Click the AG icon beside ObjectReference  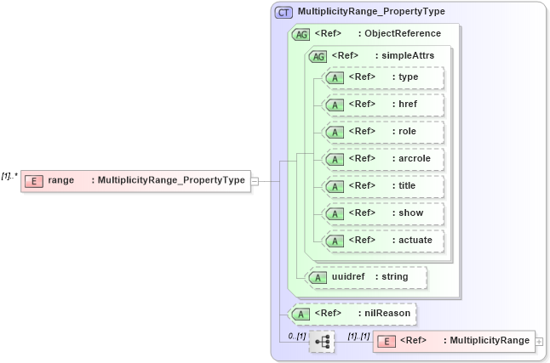[301, 34]
